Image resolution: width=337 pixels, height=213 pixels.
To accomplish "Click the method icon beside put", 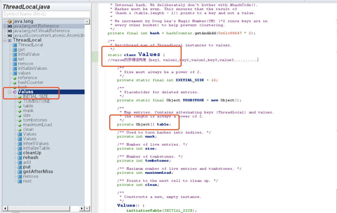I will pos(20,167).
